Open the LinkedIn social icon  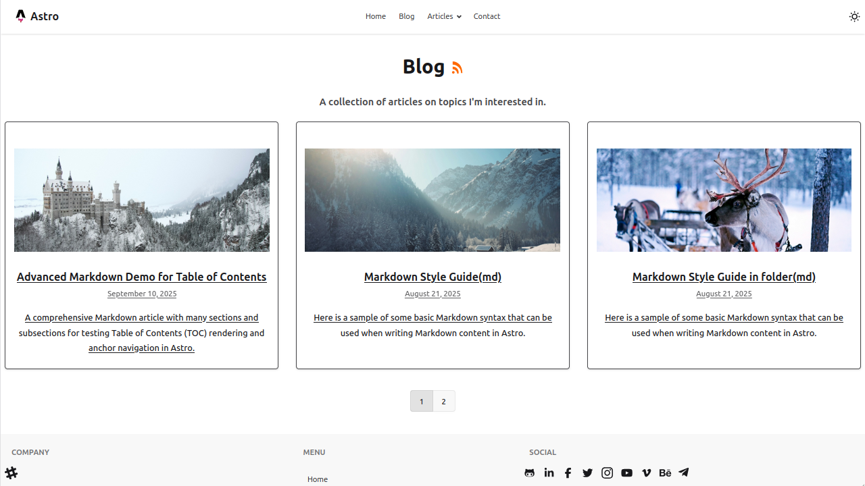click(549, 473)
